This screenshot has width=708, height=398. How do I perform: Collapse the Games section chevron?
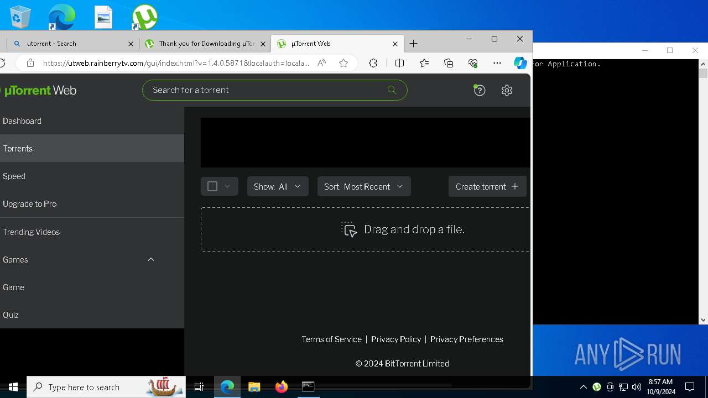click(151, 259)
